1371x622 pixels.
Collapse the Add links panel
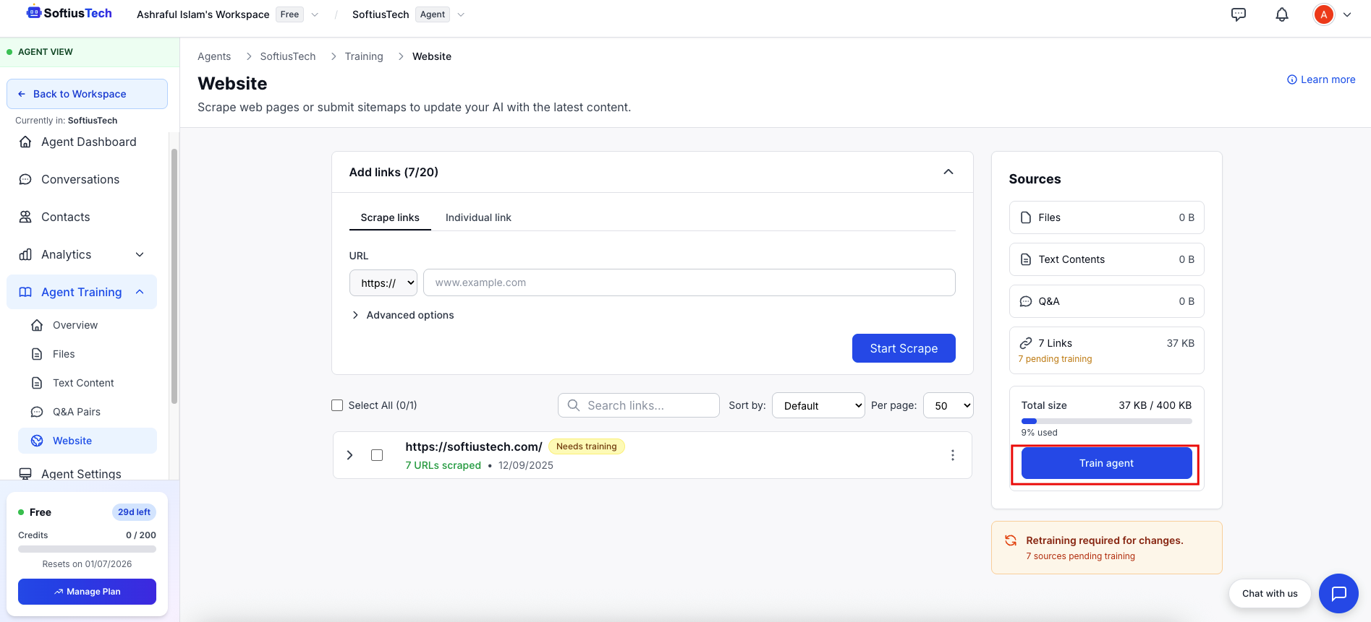(x=948, y=172)
